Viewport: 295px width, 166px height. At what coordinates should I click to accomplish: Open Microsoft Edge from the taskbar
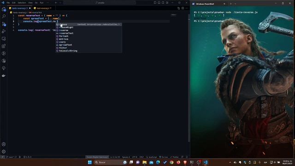tap(158, 162)
